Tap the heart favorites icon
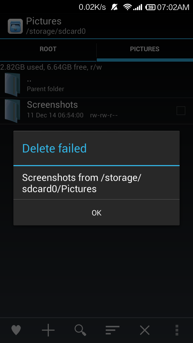Viewport: 193px width, 343px height. pyautogui.click(x=16, y=330)
